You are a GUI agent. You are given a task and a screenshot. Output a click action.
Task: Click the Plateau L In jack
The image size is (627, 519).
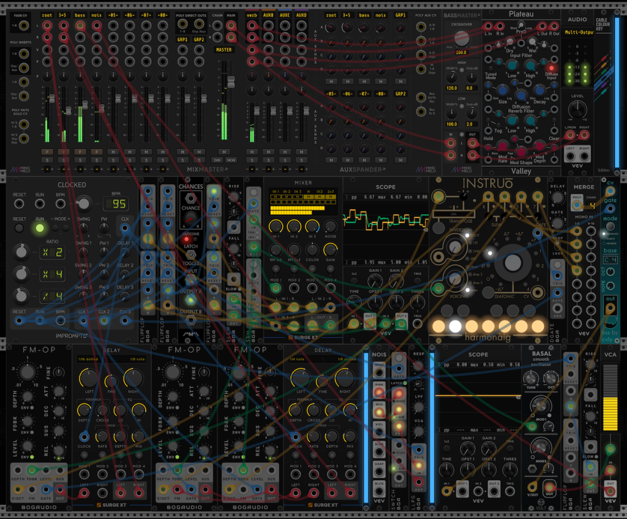pos(487,26)
